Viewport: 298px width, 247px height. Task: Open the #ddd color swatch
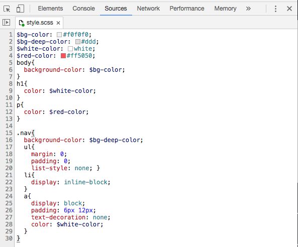pos(78,42)
